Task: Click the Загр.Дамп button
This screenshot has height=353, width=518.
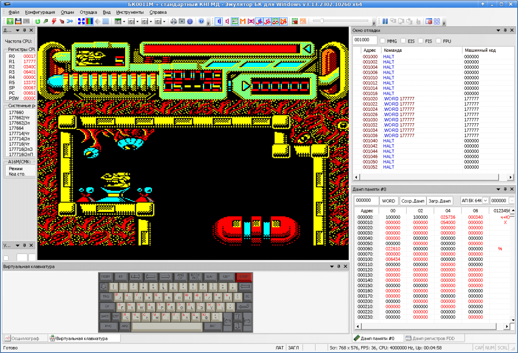Action: click(x=440, y=201)
